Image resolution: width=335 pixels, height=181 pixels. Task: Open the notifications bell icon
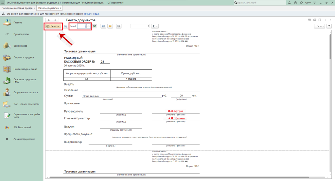pos(290,3)
